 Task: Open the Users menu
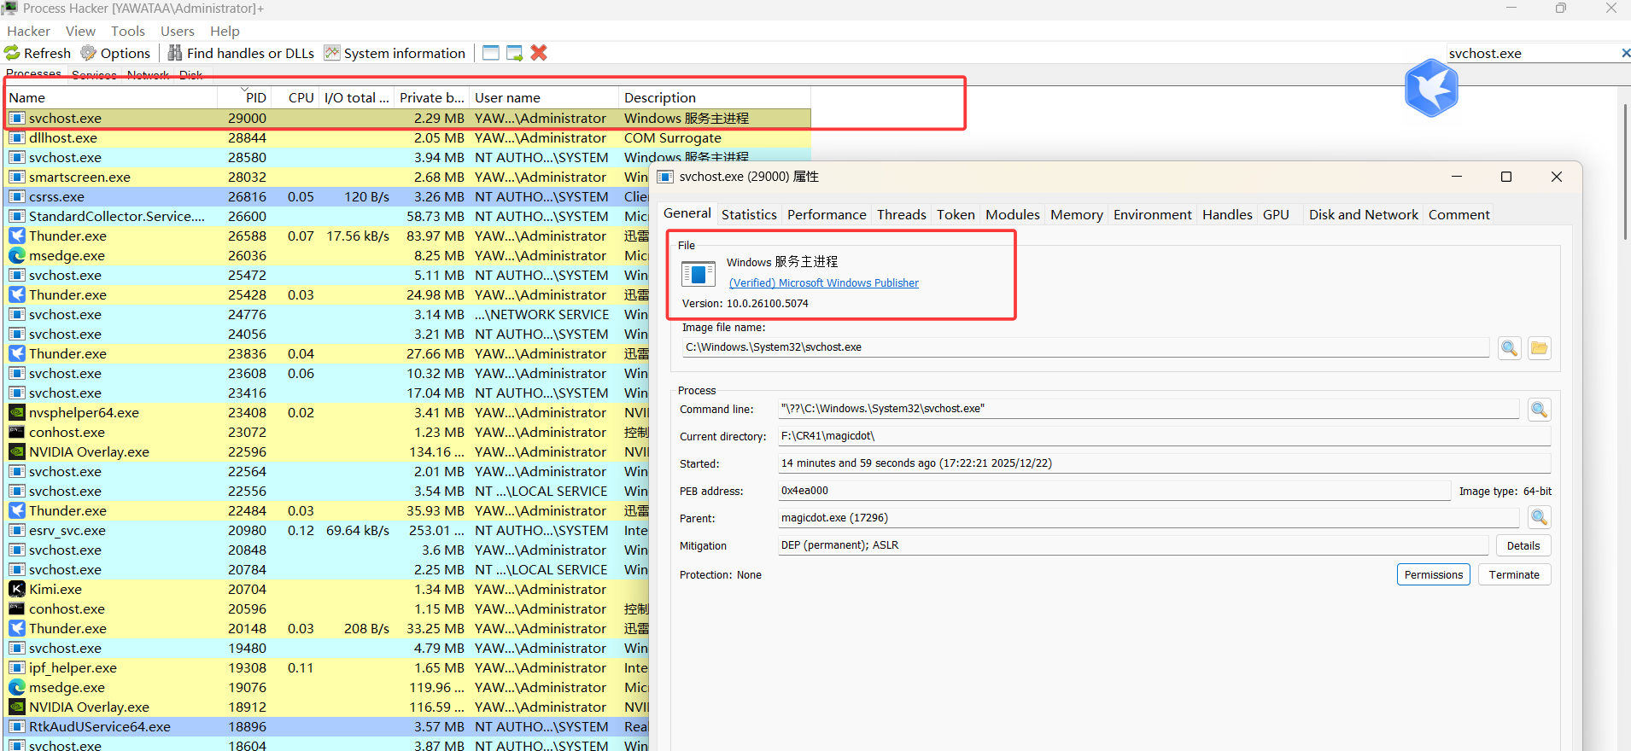[x=178, y=31]
